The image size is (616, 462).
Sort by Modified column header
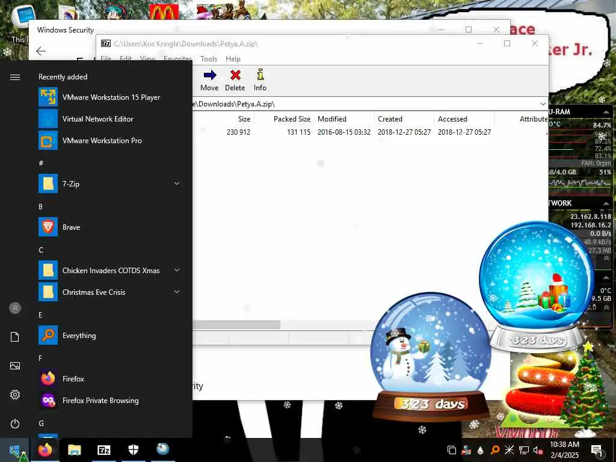(332, 119)
